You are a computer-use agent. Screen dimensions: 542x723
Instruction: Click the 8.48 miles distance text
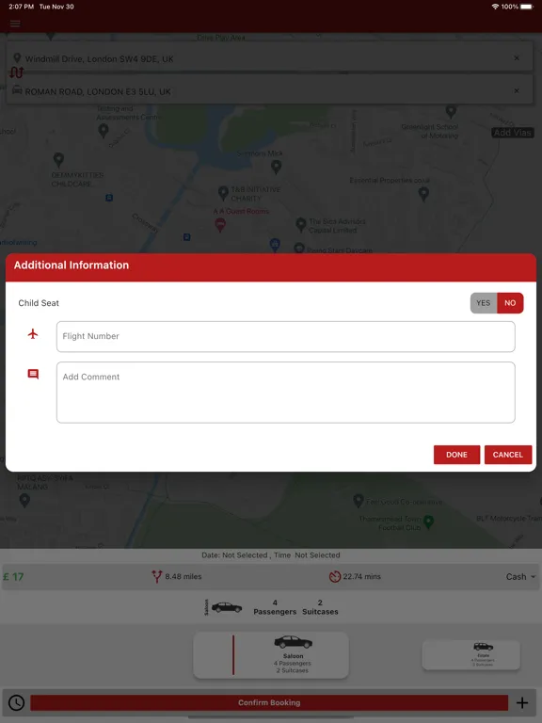(x=183, y=576)
